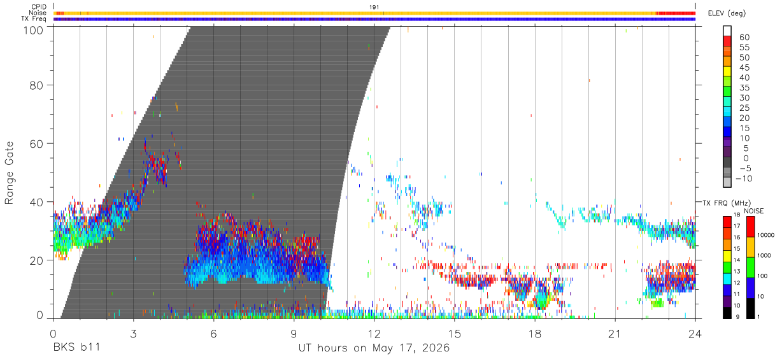Pick the green swatch on NOISE colorbar
The width and height of the screenshot is (782, 361).
[x=750, y=267]
